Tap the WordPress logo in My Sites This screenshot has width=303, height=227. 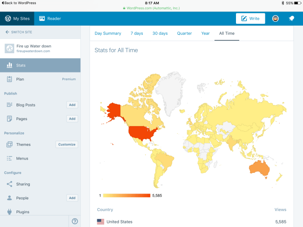pyautogui.click(x=8, y=18)
